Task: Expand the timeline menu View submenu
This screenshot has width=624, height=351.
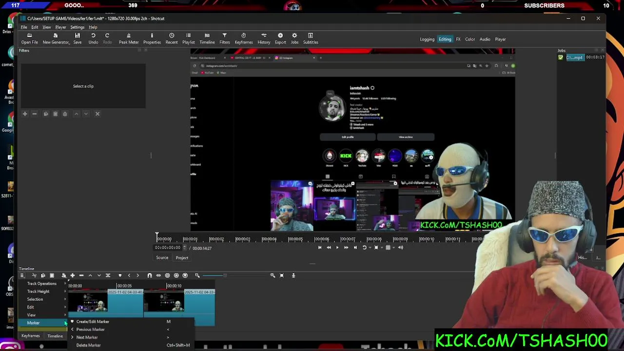Action: pos(43,315)
